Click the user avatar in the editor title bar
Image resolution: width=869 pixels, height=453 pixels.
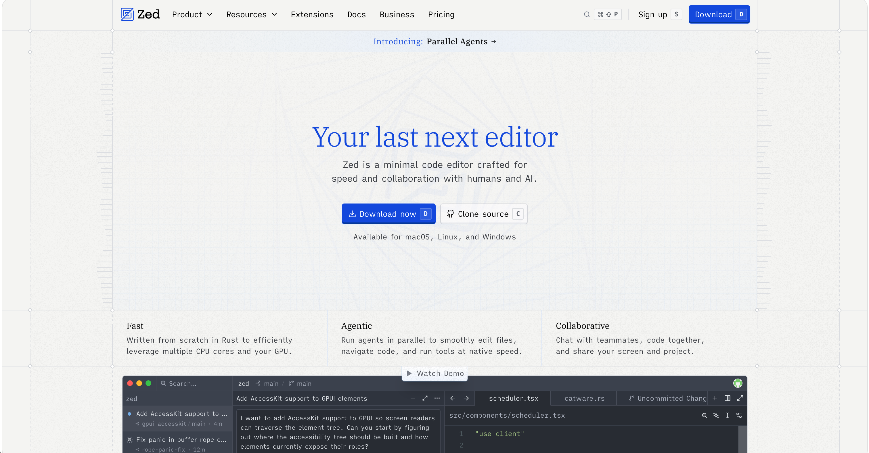click(x=737, y=383)
